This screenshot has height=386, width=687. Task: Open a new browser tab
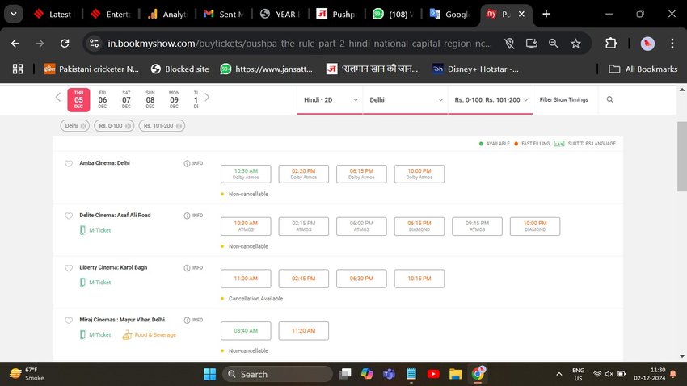point(546,14)
